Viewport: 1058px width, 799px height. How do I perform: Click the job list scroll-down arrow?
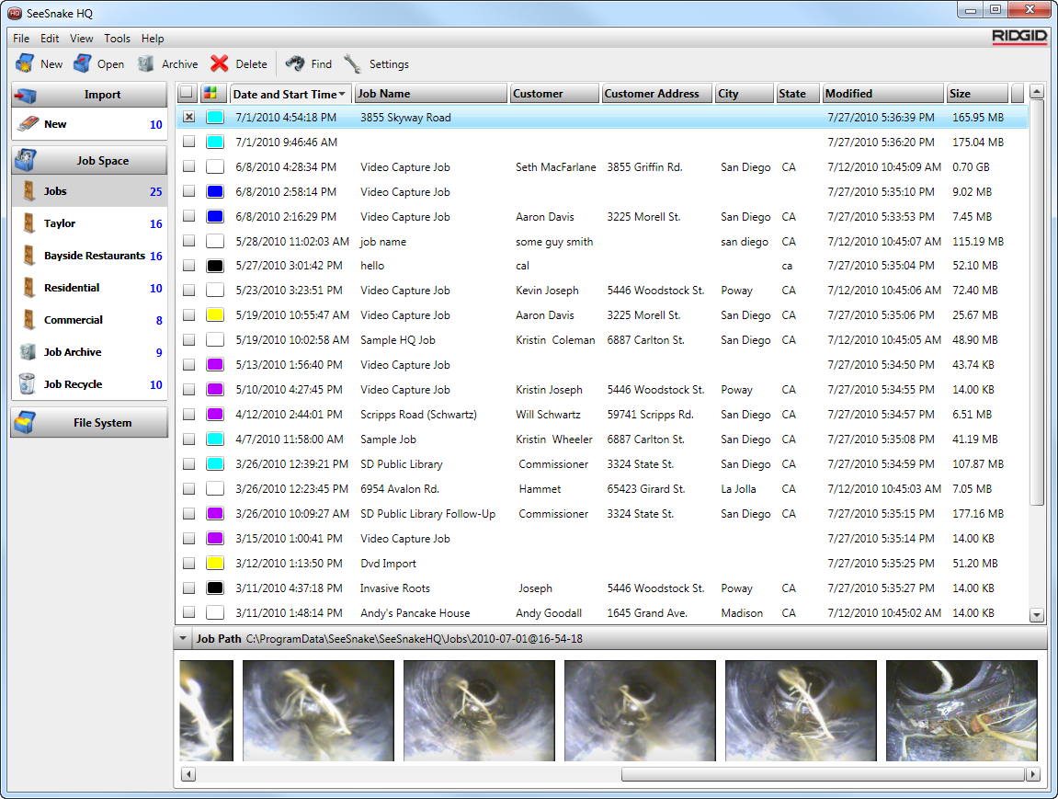pyautogui.click(x=1037, y=615)
